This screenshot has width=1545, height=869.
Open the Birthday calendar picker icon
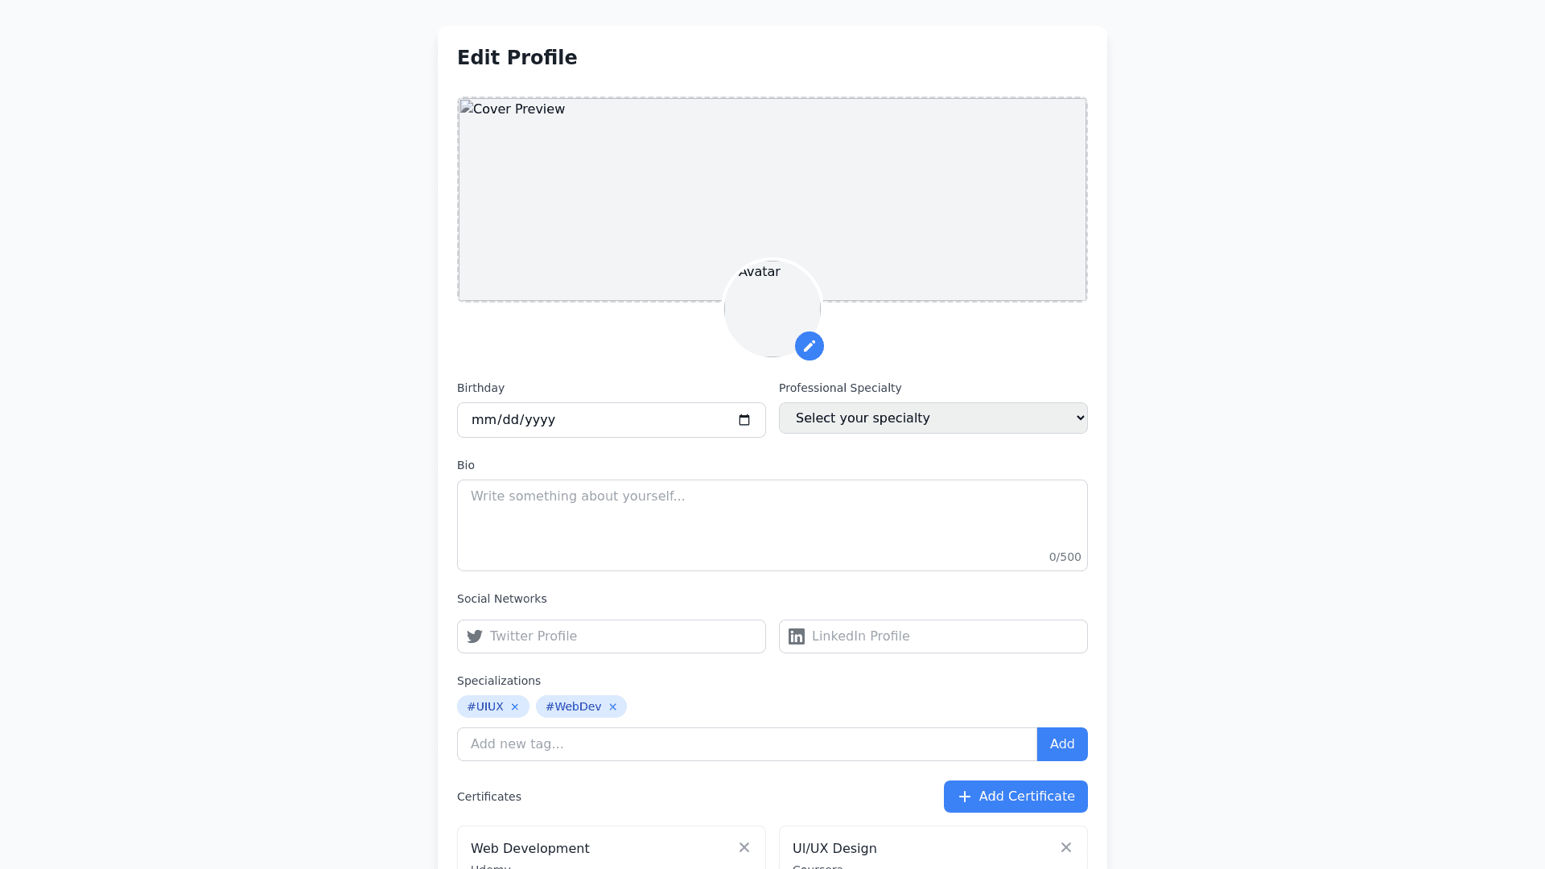point(744,420)
